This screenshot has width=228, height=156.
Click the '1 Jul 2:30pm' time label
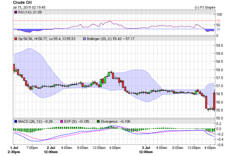point(14,150)
